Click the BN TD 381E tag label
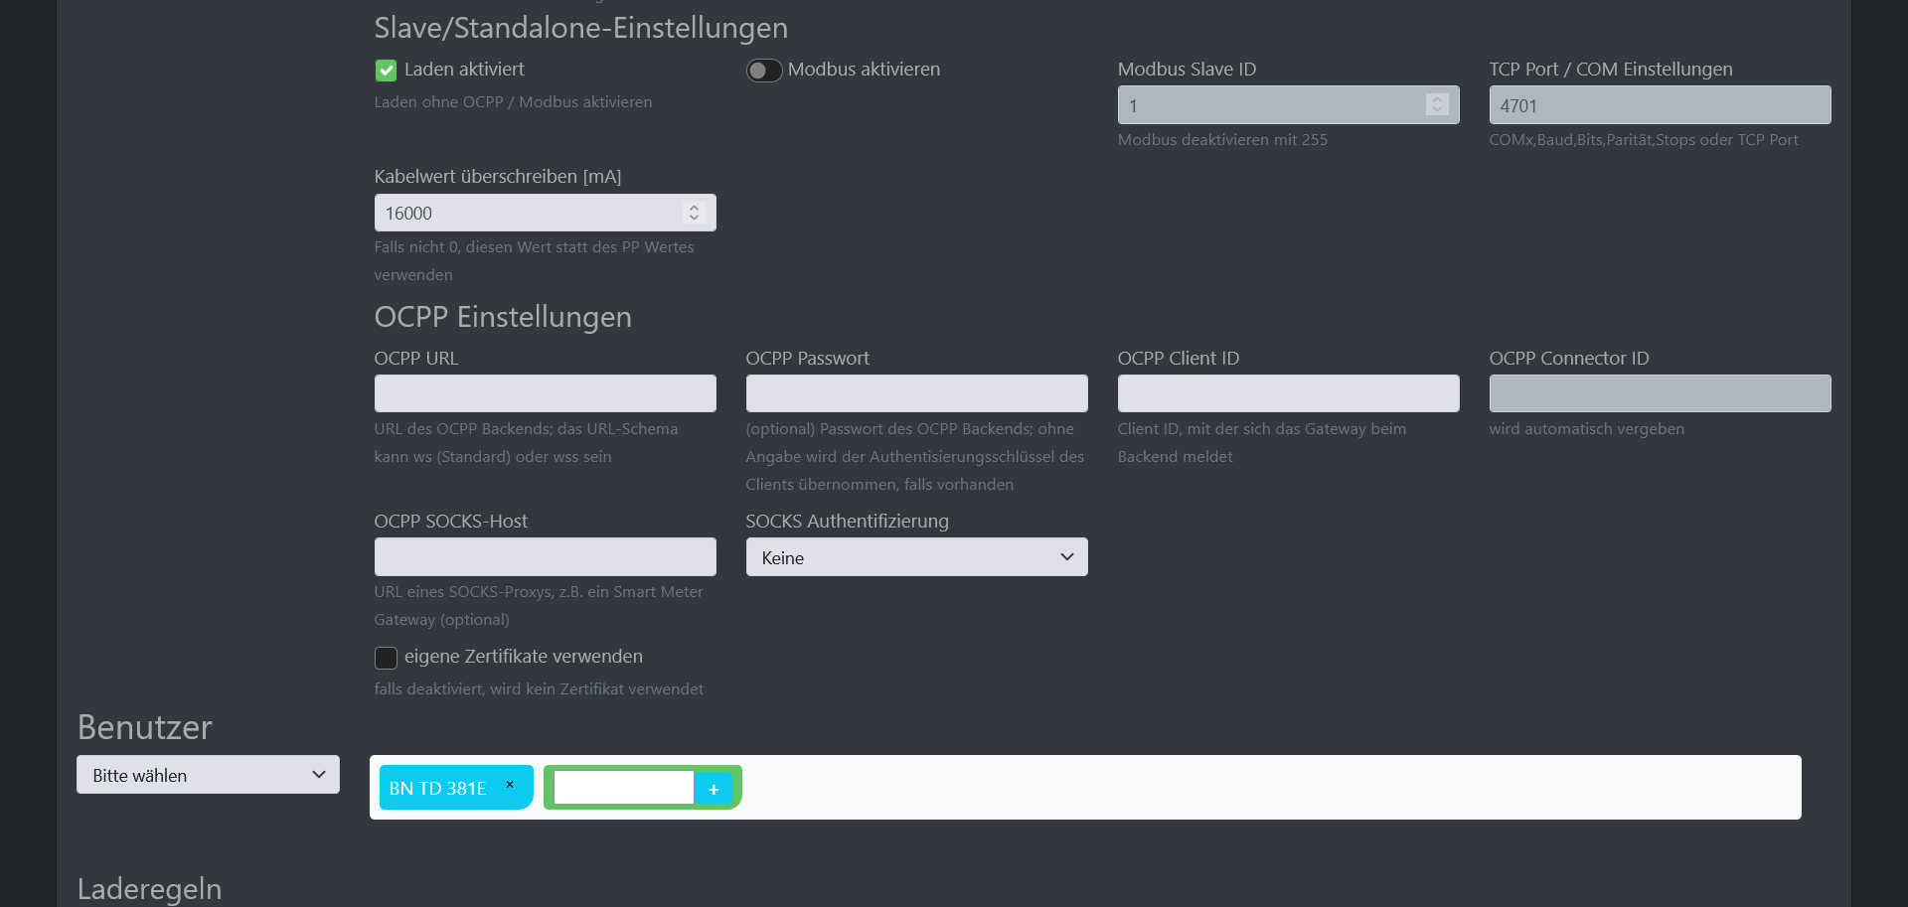This screenshot has height=907, width=1908. (x=437, y=789)
